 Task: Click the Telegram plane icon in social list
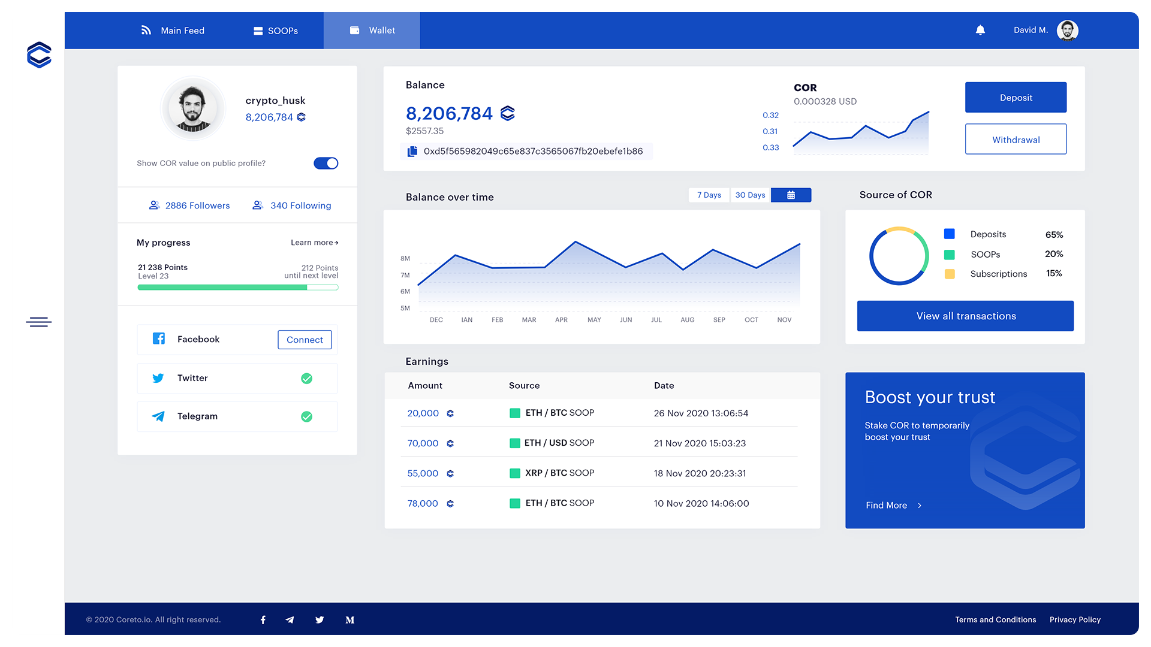coord(158,416)
